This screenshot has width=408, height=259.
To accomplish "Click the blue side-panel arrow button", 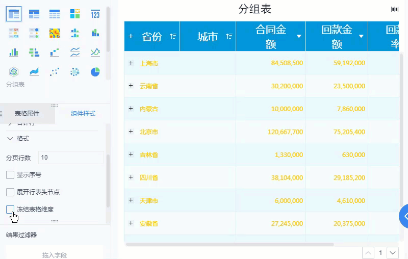I will coord(403,216).
